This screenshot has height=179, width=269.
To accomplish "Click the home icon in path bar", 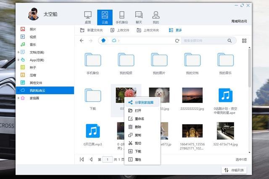I will pyautogui.click(x=103, y=41).
